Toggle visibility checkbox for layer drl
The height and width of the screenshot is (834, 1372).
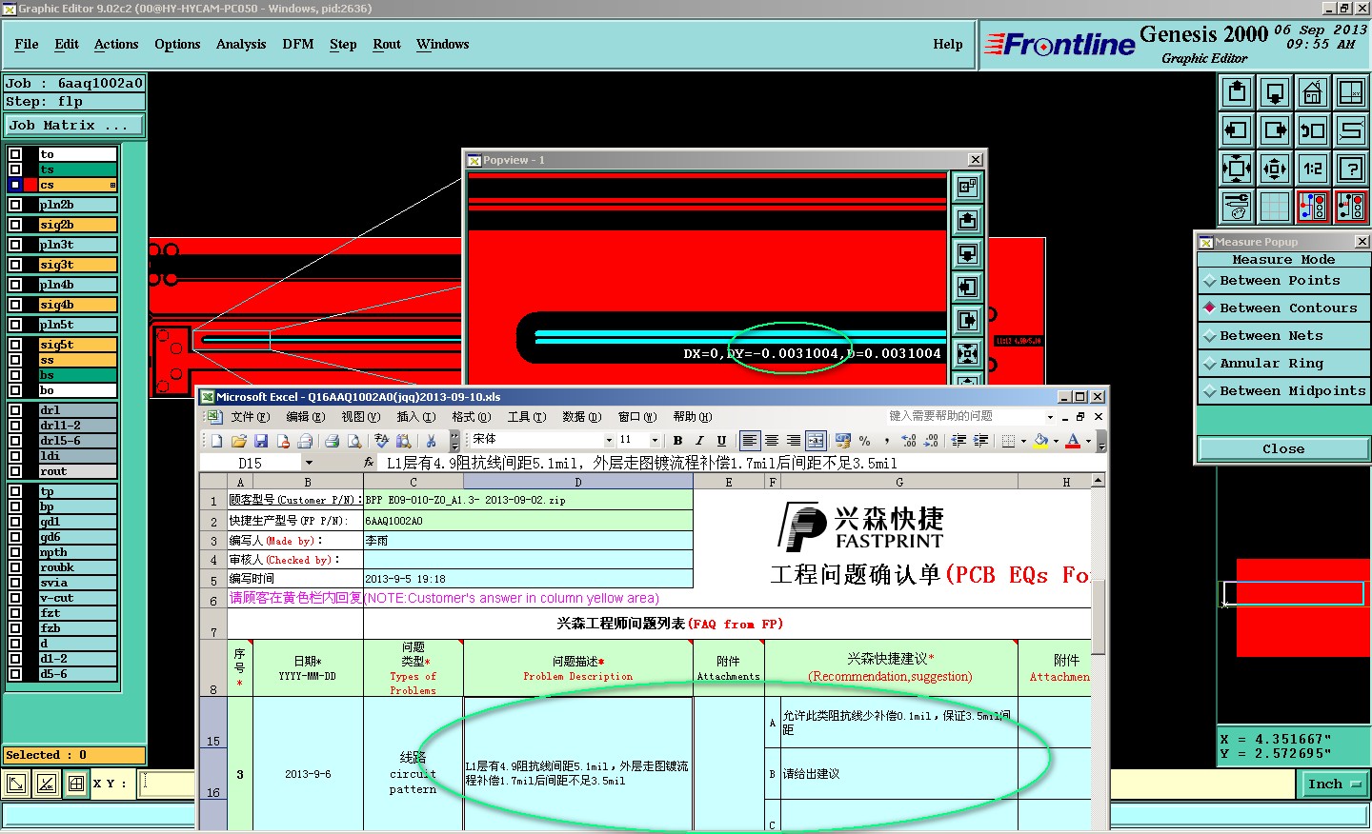pos(15,410)
